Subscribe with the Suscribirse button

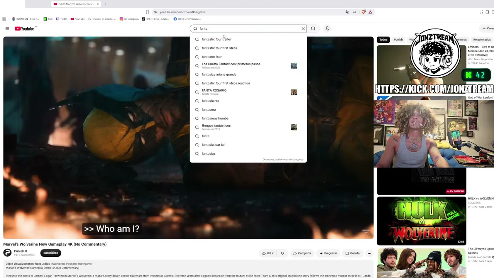51,253
